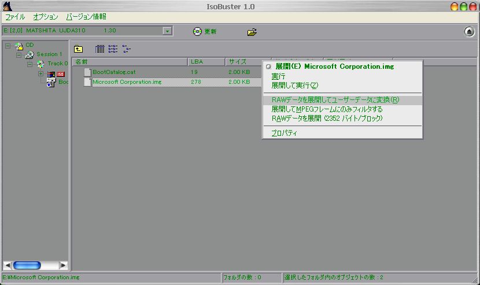Select the red ISO file-system icon
The height and width of the screenshot is (285, 480).
pos(61,74)
